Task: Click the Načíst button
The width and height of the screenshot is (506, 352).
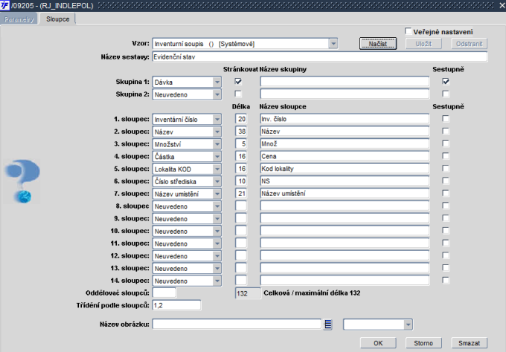Action: [x=378, y=44]
